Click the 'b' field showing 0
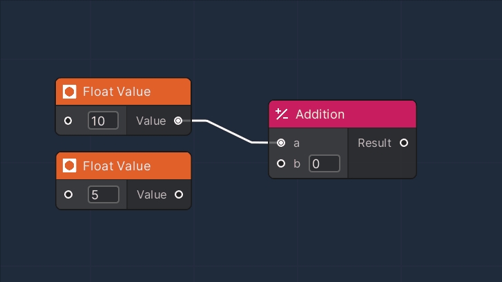 [324, 163]
